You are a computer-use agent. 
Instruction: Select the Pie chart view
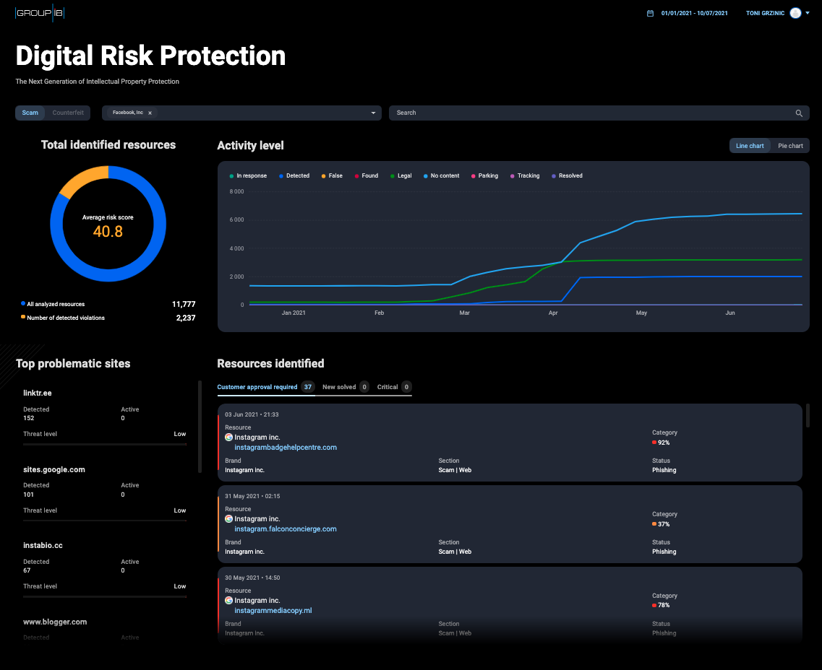pyautogui.click(x=790, y=146)
